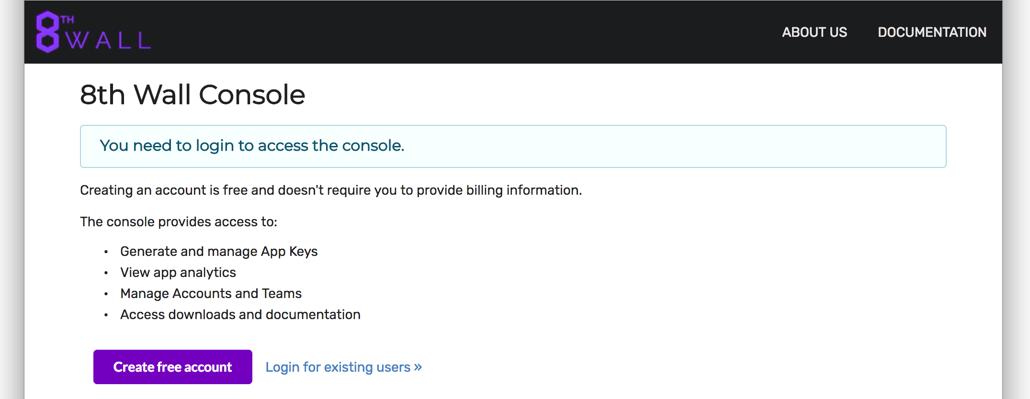
Task: Open the About Us page
Action: tap(815, 32)
